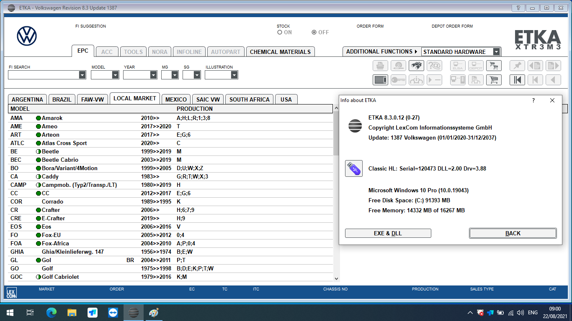Expand the YEAR dropdown list
The image size is (572, 321).
tap(153, 75)
